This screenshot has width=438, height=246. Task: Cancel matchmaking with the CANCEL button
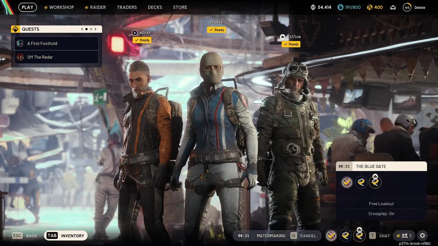coord(304,236)
